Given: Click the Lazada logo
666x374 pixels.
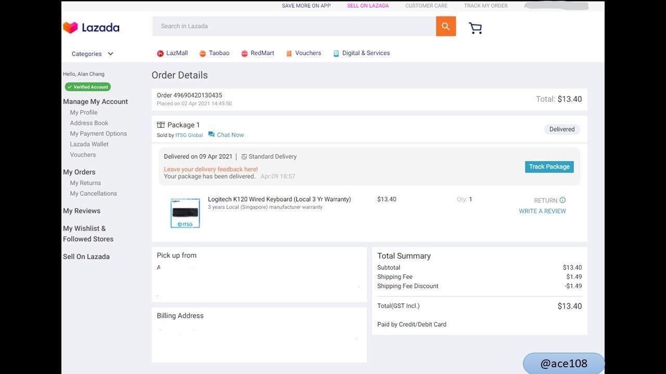Looking at the screenshot, I should click(x=91, y=28).
